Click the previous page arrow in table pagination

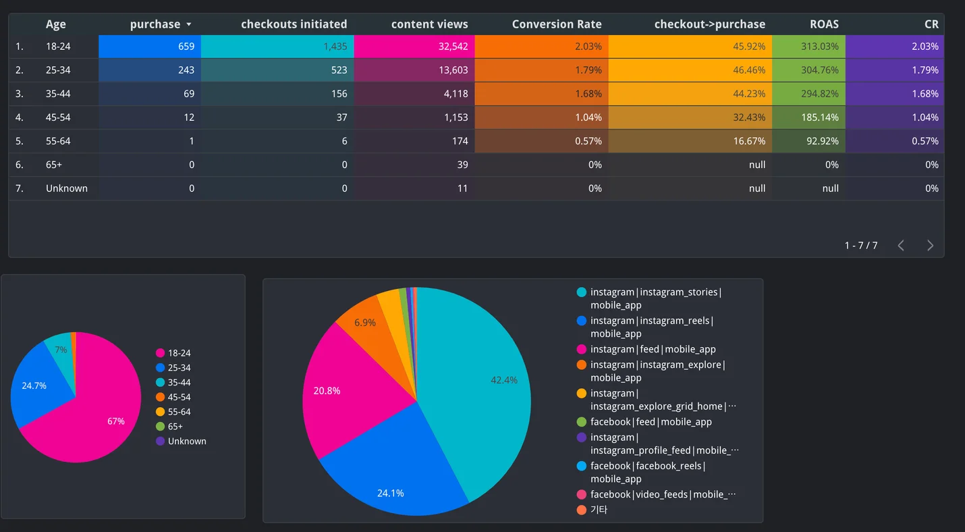coord(901,246)
